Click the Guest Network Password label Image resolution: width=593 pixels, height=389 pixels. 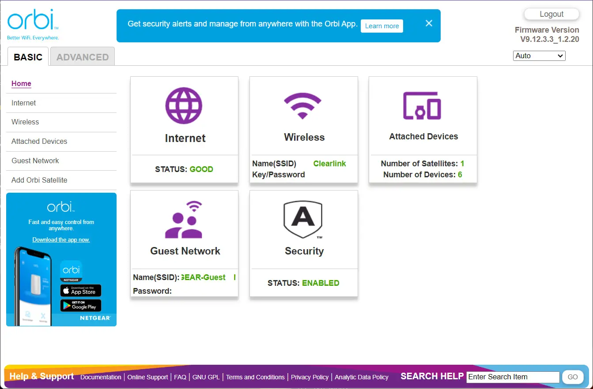coord(152,291)
